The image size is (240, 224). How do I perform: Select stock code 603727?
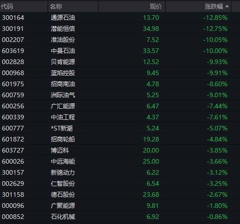(x=13, y=150)
